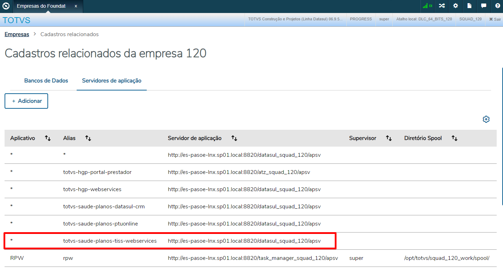Click the Aplicativo column header label
Screen dimensions: 503x269
(x=22, y=138)
